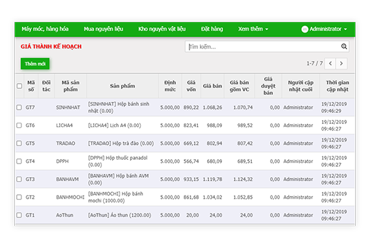The image size is (370, 248).
Task: Click sale price 988,09
Action: click(214, 125)
